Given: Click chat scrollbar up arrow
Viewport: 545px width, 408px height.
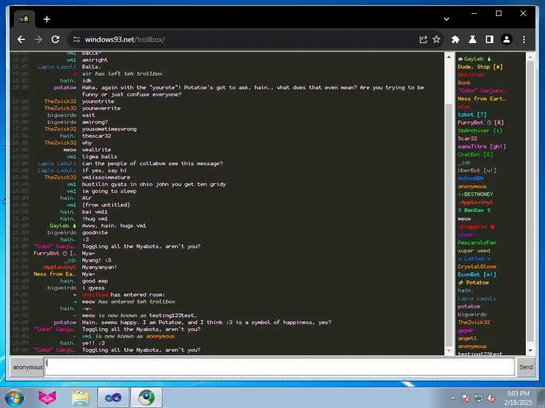Looking at the screenshot, I should click(x=449, y=56).
